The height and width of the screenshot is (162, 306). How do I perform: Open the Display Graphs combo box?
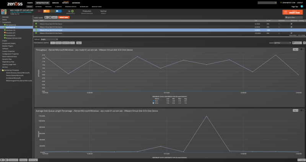point(49,39)
